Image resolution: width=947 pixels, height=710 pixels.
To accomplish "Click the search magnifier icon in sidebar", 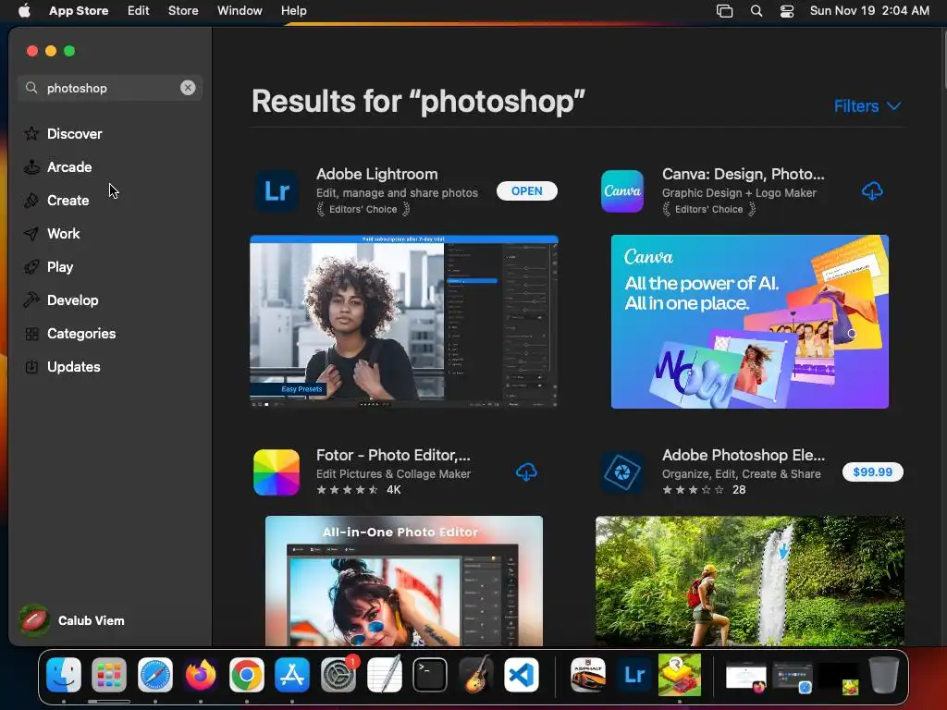I will (x=31, y=88).
